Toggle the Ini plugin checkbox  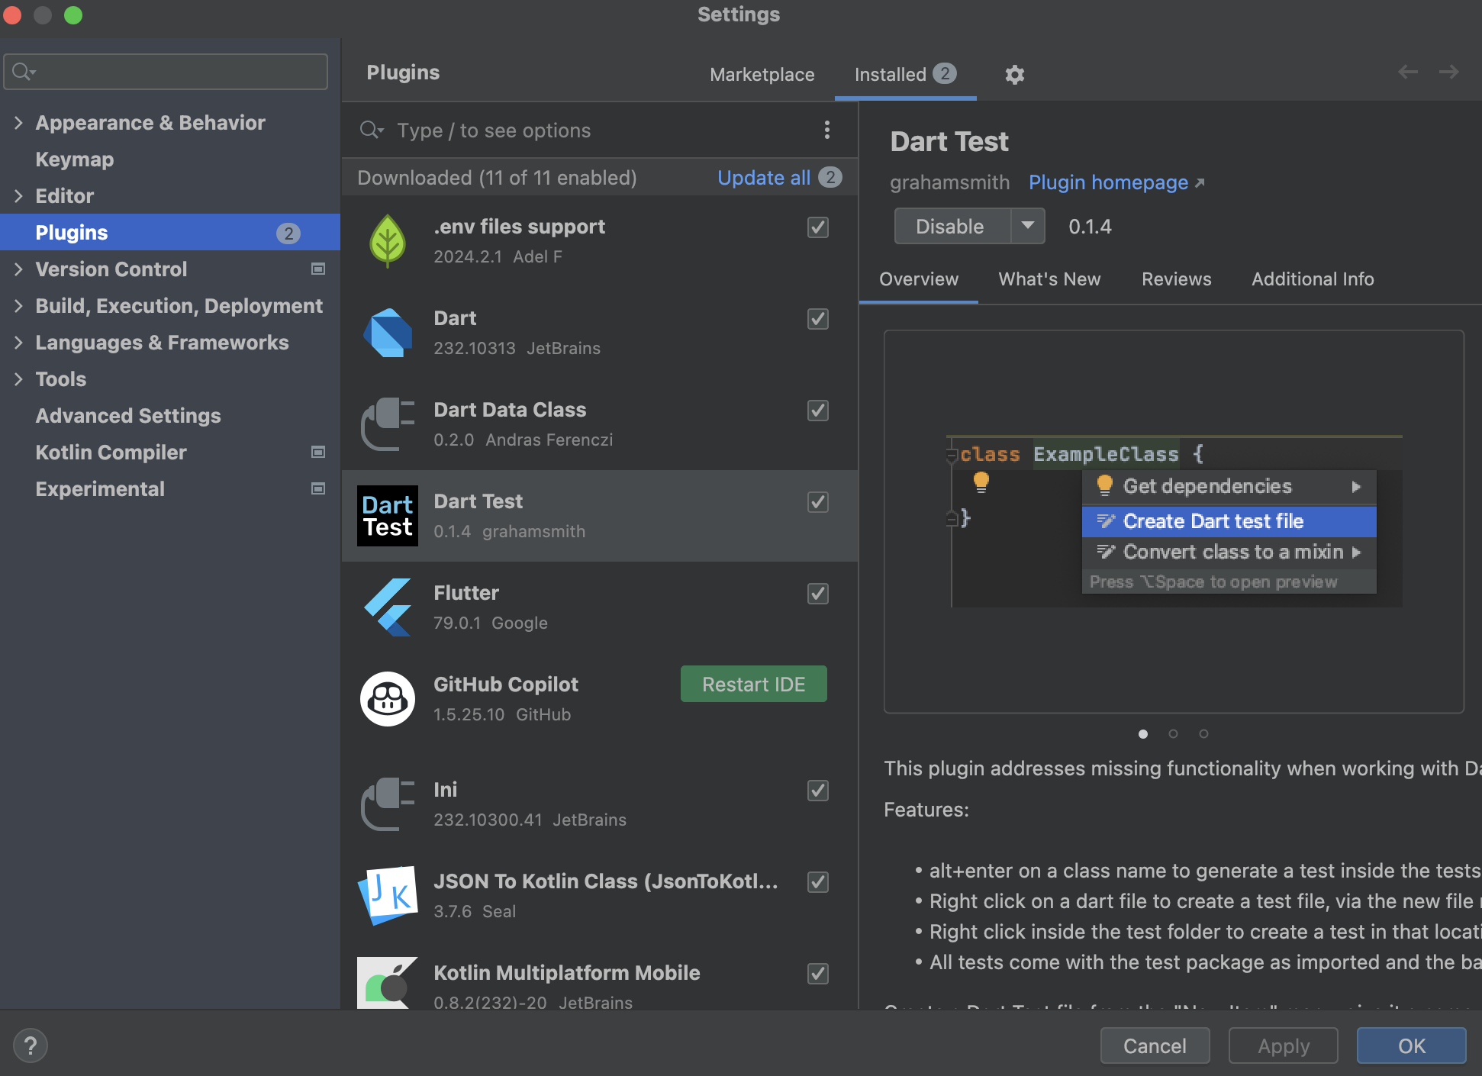pos(818,791)
